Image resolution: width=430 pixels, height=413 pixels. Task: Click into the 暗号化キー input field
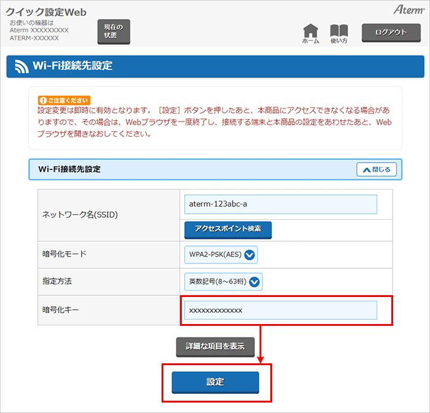(280, 311)
